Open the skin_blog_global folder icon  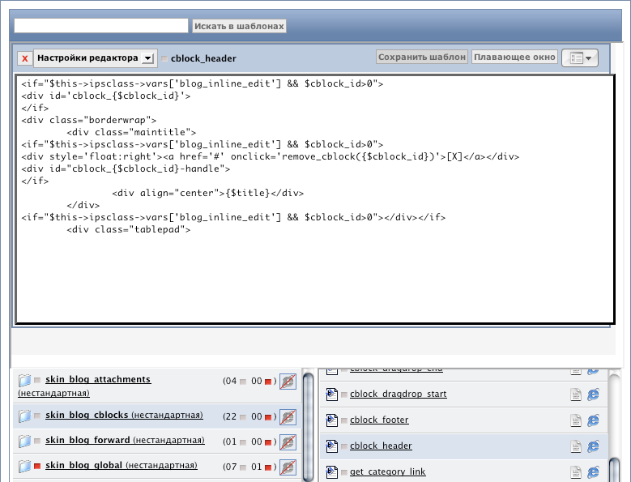coord(24,466)
